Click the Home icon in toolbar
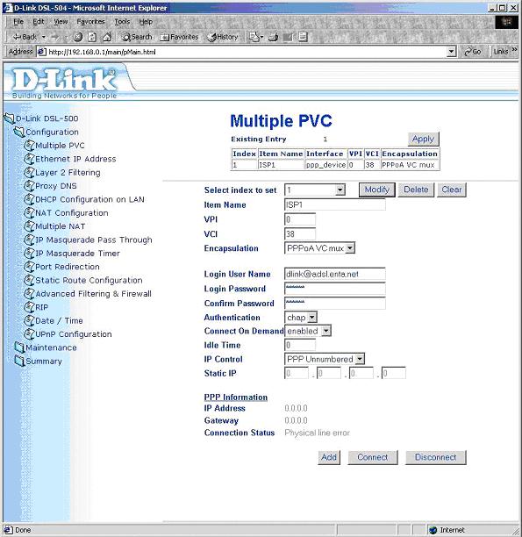The width and height of the screenshot is (522, 537). pyautogui.click(x=107, y=37)
